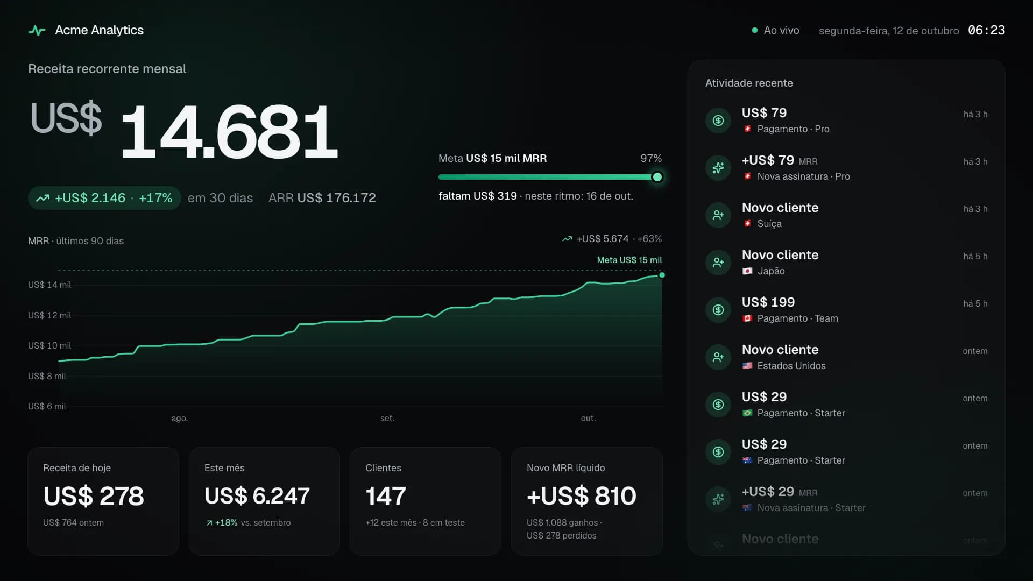Click the 'Ao vivo' label

point(781,30)
